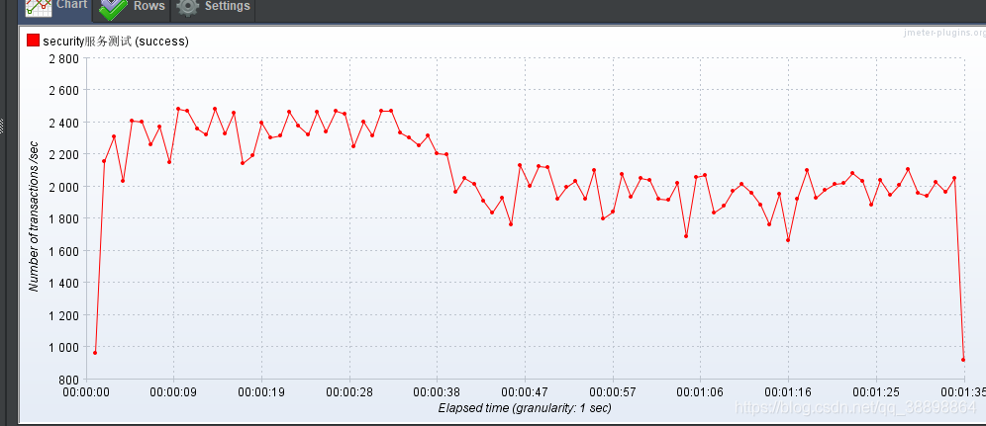Switch to the Chart tab
This screenshot has height=426, width=986.
coord(56,9)
